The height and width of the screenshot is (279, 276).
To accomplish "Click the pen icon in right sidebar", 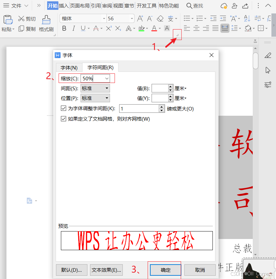I will coord(268,55).
